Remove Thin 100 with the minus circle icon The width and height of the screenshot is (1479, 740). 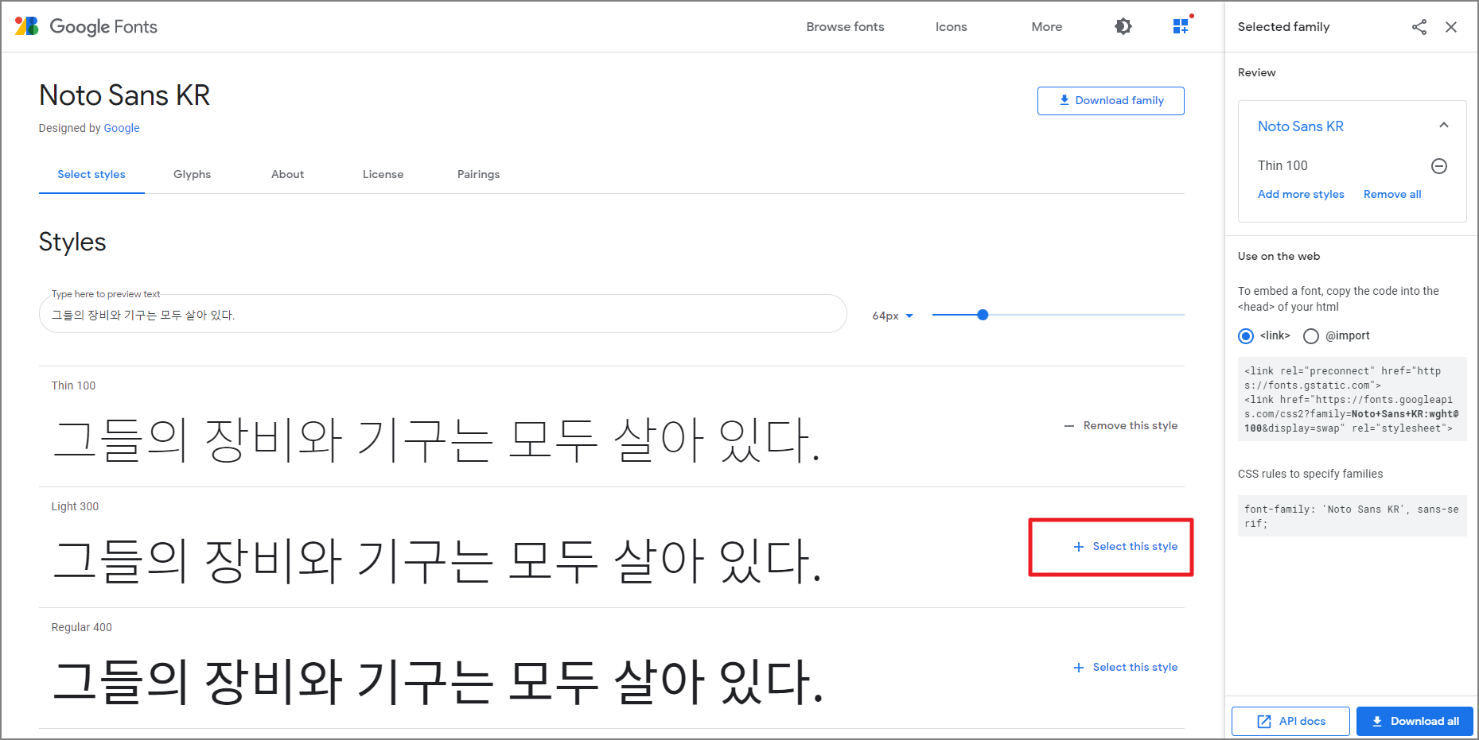pos(1439,166)
